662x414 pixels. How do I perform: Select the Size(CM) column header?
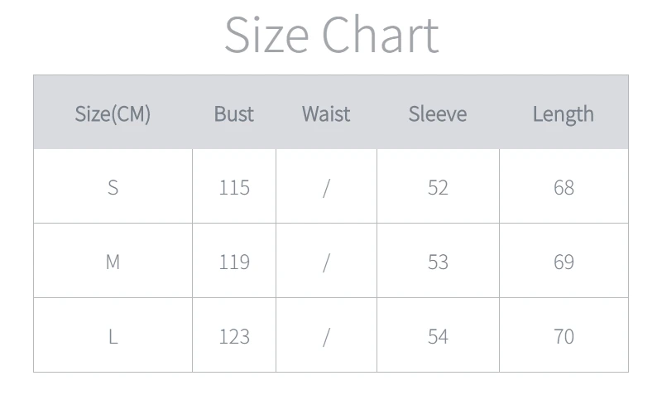tap(113, 113)
